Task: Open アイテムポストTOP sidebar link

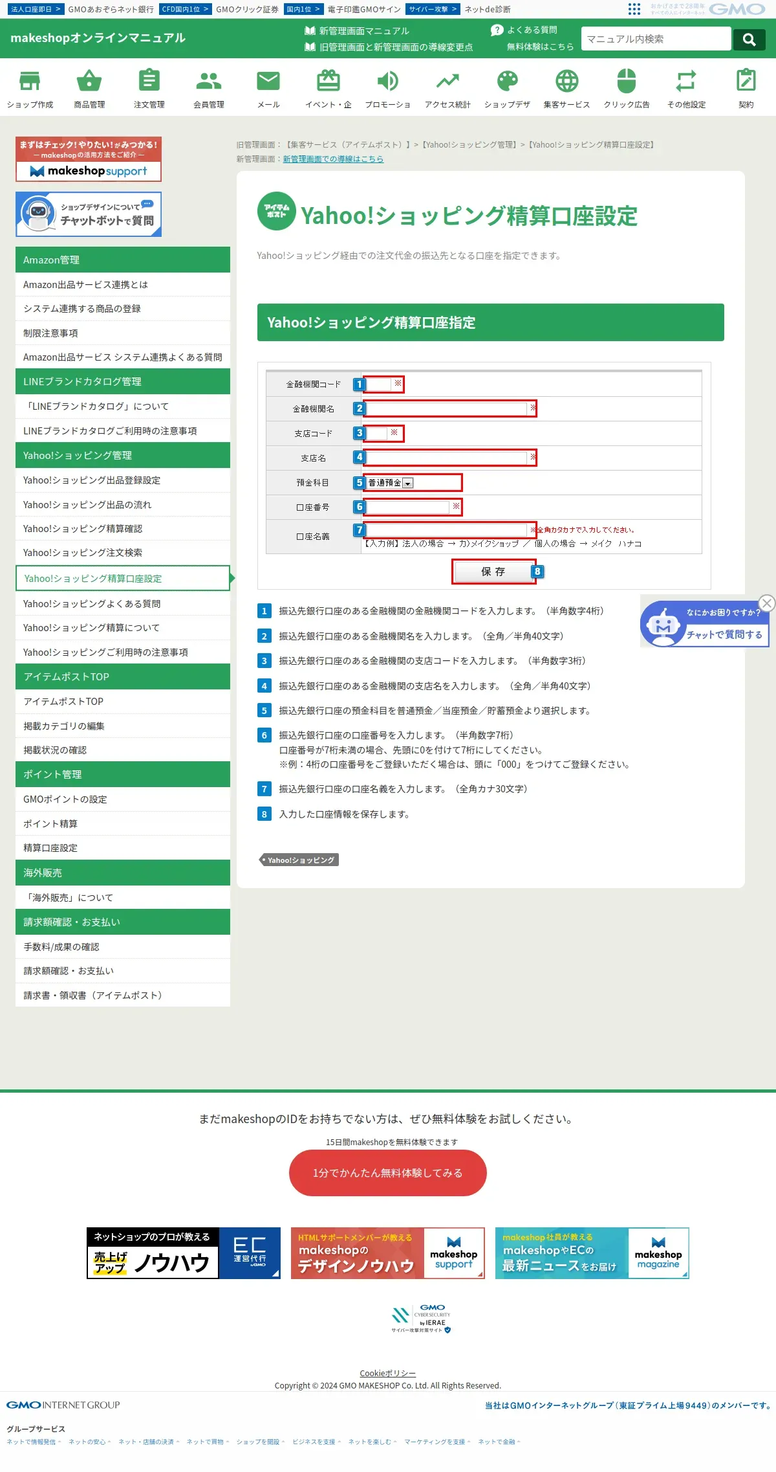Action: click(x=123, y=702)
